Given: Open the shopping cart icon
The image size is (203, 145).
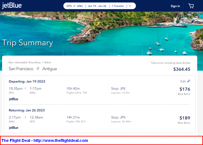Looking at the screenshot, I should pyautogui.click(x=191, y=6).
